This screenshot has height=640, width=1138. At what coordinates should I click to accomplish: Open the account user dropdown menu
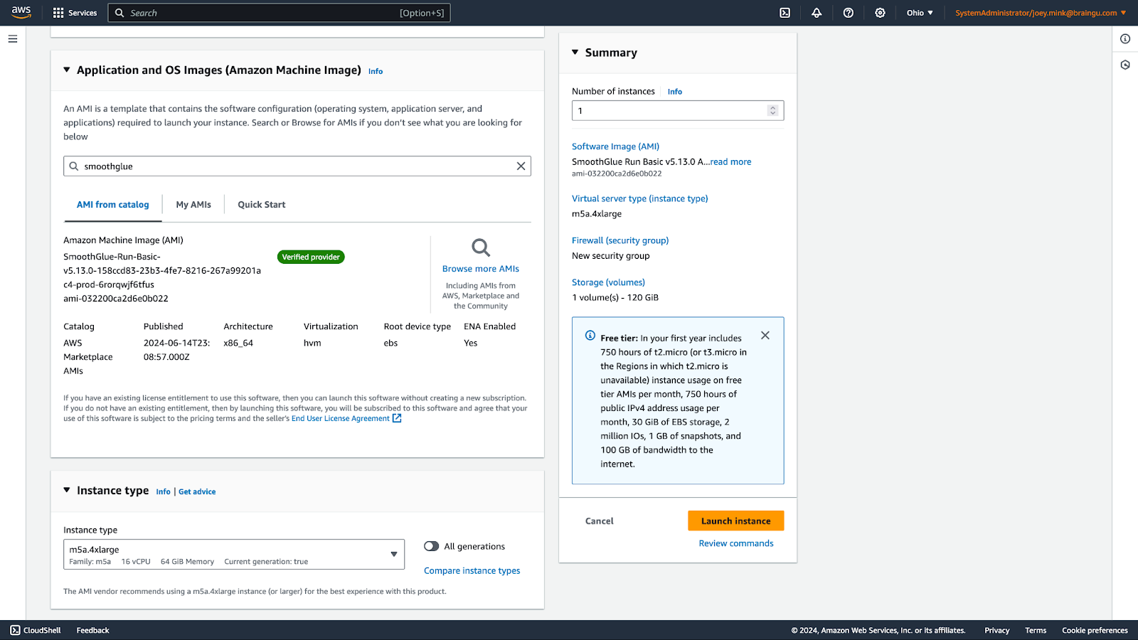[1041, 13]
